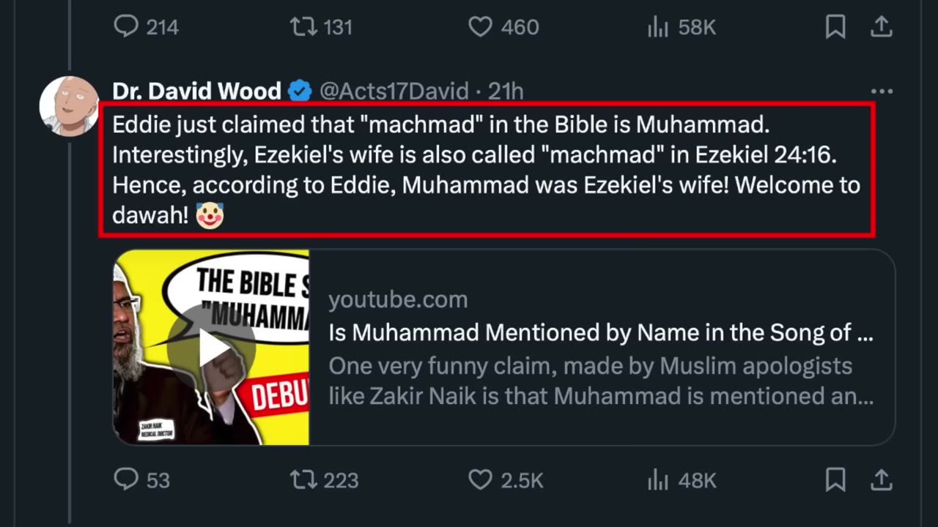Open reply thread with 214 comments
938x527 pixels.
coord(126,27)
